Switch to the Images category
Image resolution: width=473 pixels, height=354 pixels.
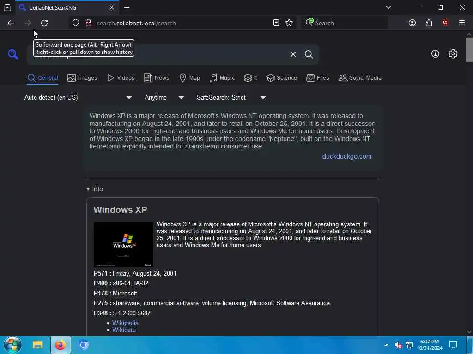[82, 78]
